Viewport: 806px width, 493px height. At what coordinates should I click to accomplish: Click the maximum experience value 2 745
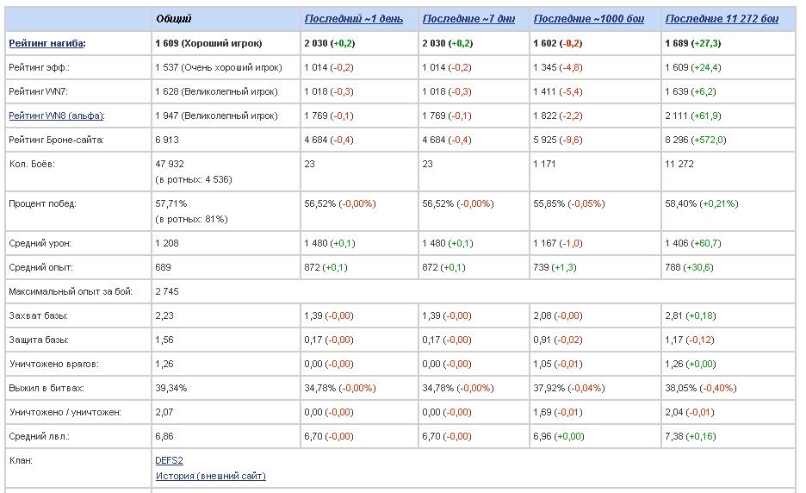pos(167,292)
